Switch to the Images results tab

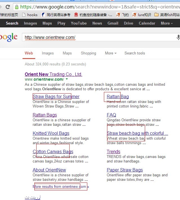click(48, 53)
